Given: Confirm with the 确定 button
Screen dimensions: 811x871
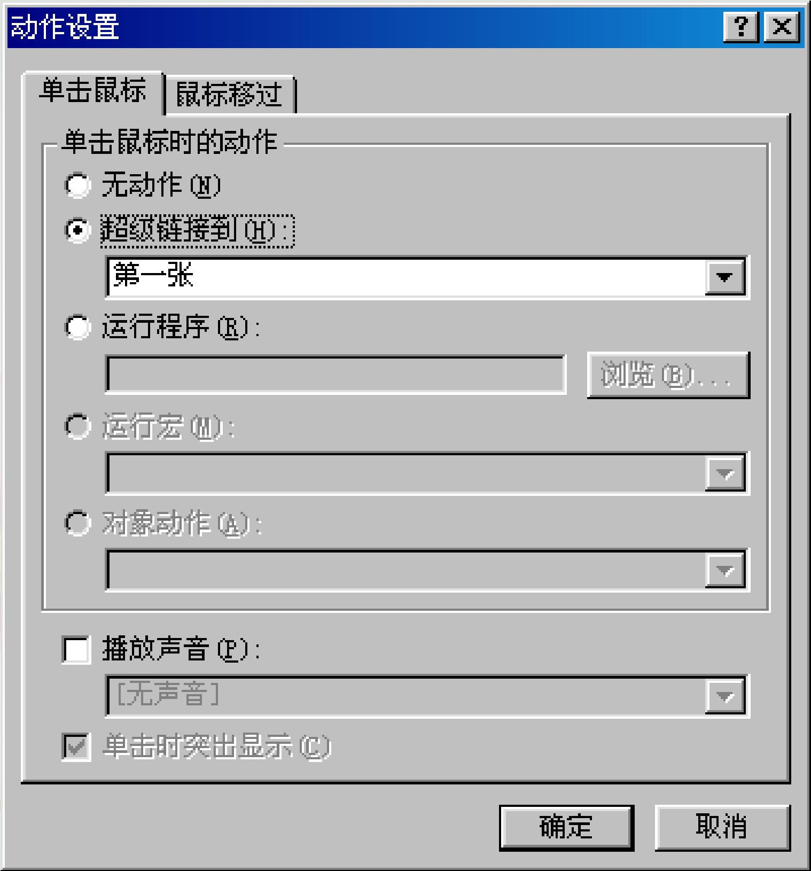Looking at the screenshot, I should pyautogui.click(x=566, y=827).
